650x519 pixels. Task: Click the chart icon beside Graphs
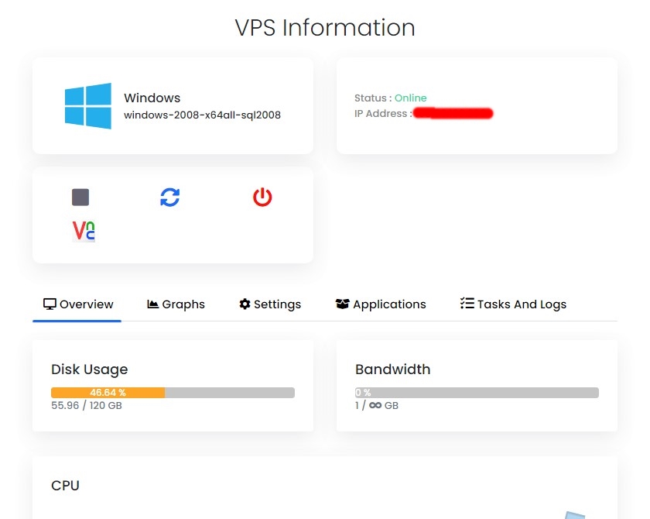tap(153, 304)
